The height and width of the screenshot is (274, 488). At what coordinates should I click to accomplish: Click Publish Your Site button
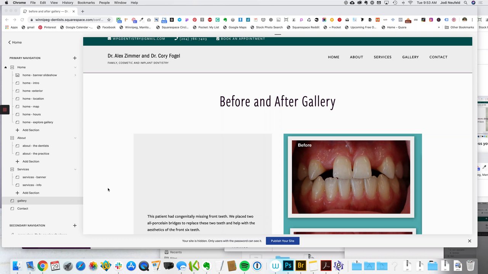tap(283, 241)
